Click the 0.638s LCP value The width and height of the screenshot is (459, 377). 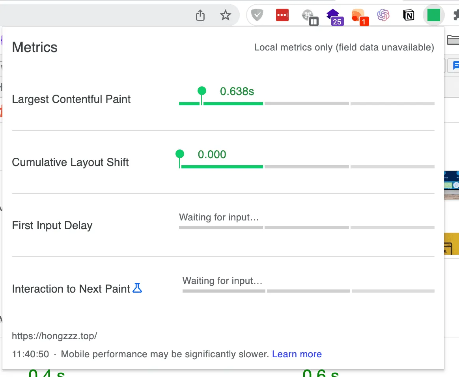pyautogui.click(x=237, y=91)
